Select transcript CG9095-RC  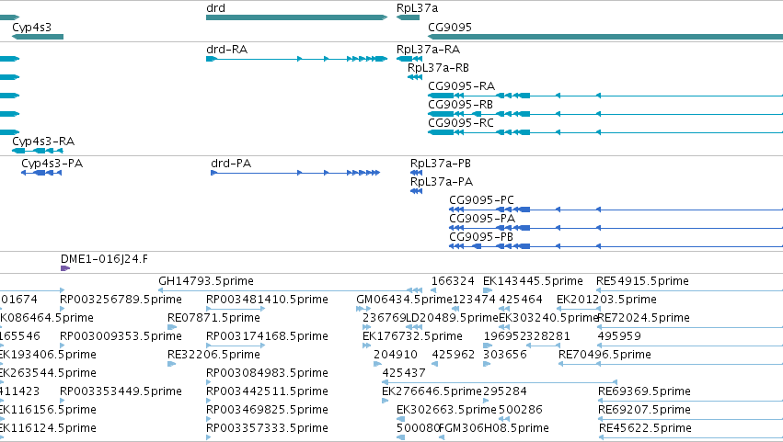[605, 132]
